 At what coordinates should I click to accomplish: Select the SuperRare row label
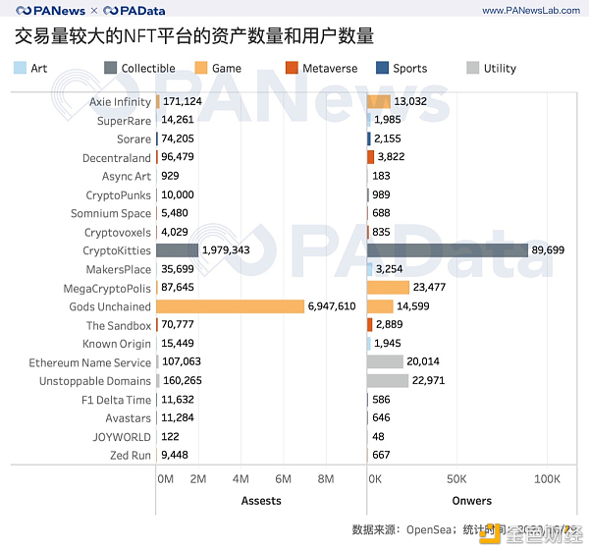click(x=124, y=121)
